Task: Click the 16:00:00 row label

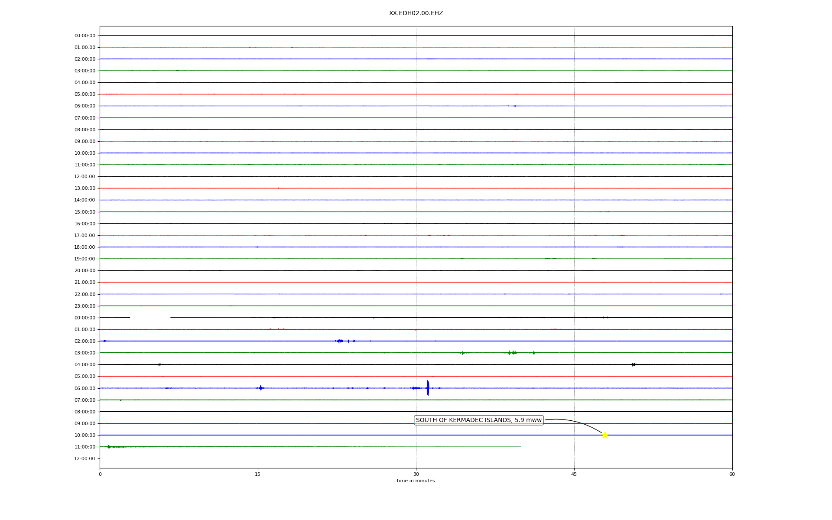Action: [85, 224]
